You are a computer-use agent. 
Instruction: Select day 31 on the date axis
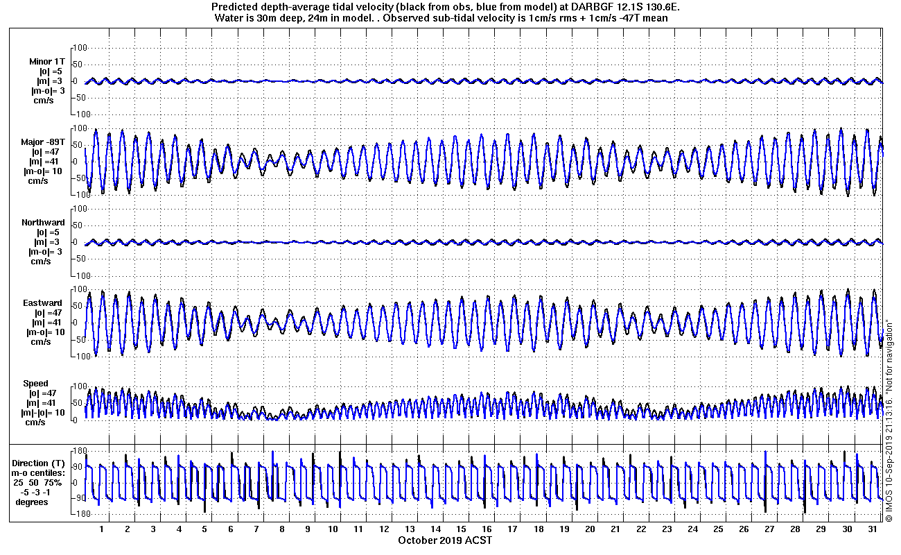tap(874, 529)
